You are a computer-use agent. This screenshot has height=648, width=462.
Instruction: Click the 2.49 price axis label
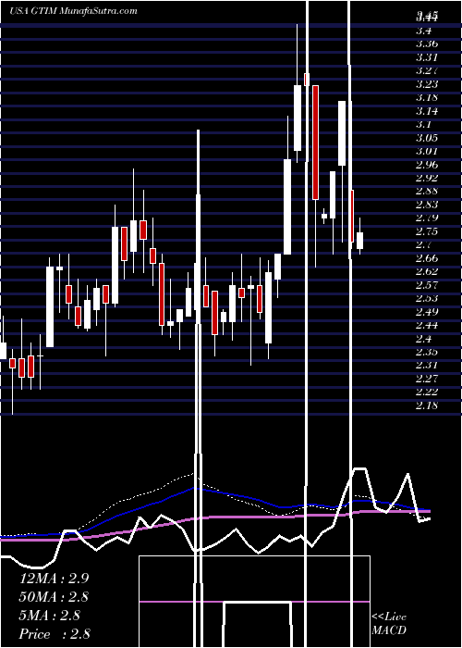(x=427, y=312)
